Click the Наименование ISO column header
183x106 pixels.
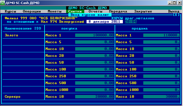point(23,28)
